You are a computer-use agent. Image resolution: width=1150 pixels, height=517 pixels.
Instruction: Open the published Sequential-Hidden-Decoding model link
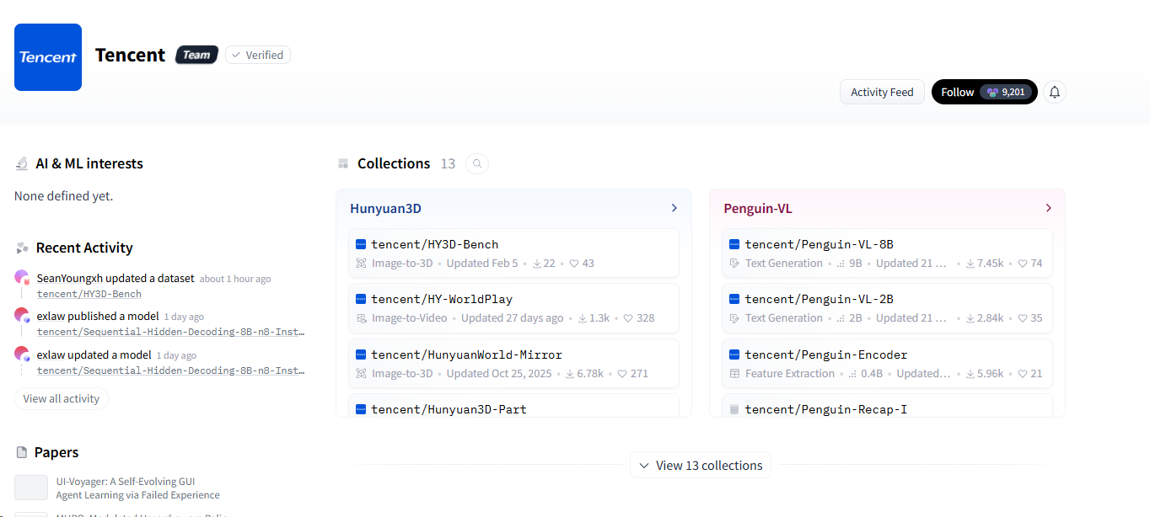(170, 332)
